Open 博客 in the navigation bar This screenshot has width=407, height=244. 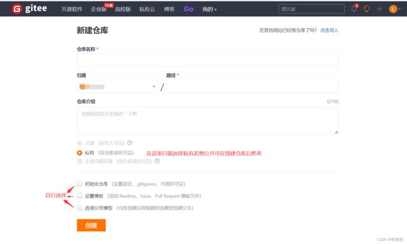(169, 9)
